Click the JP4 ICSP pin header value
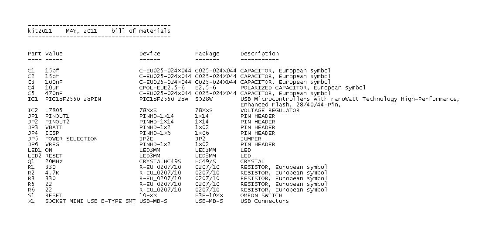 coord(52,133)
